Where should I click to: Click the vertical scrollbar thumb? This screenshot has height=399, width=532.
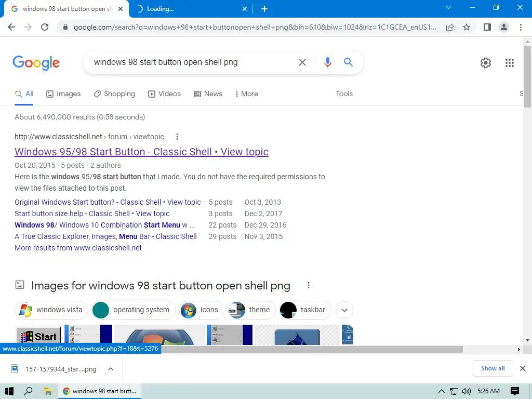(528, 77)
